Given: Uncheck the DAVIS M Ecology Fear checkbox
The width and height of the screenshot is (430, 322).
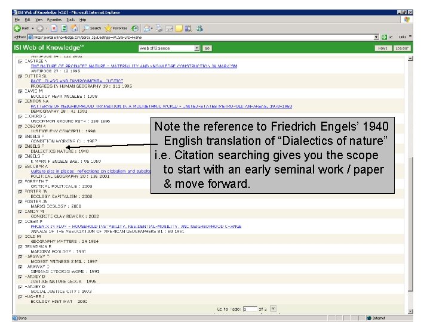Looking at the screenshot, I should click(x=20, y=91).
